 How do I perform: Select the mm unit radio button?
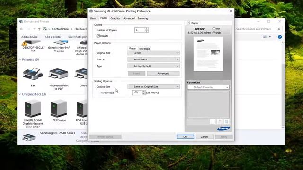214,29
